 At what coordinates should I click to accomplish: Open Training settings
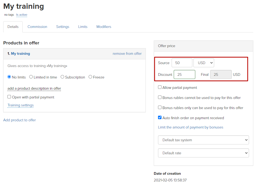pos(20,105)
